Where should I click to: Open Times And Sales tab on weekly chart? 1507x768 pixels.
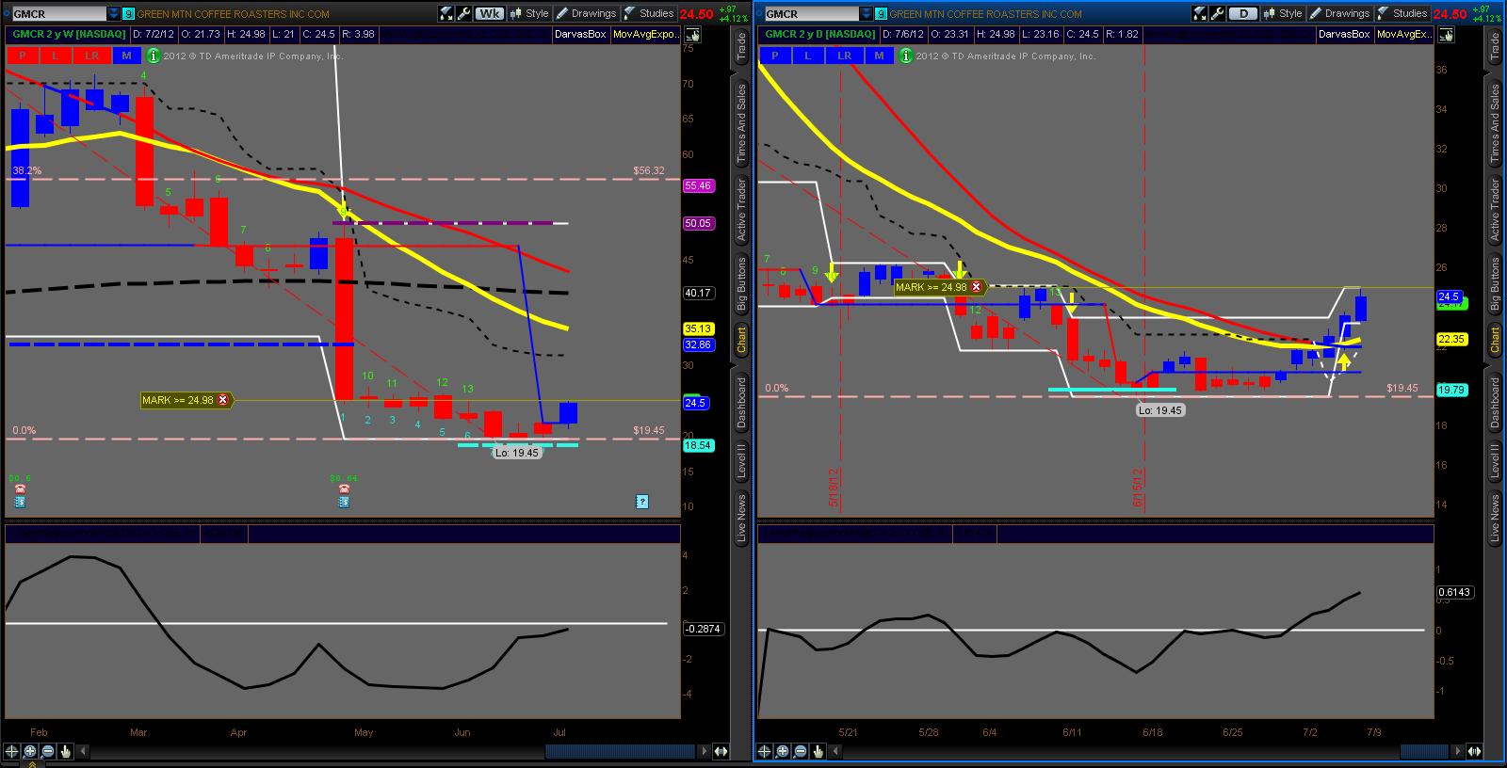pos(741,123)
